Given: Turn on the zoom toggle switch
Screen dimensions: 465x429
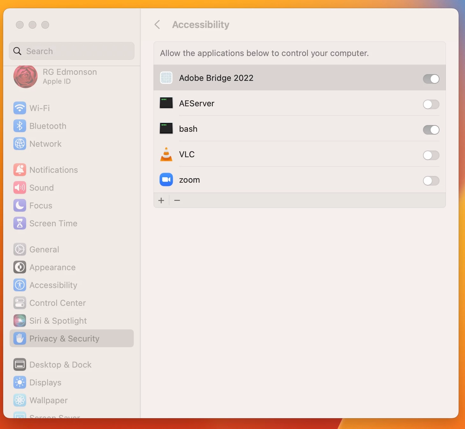Looking at the screenshot, I should 431,181.
